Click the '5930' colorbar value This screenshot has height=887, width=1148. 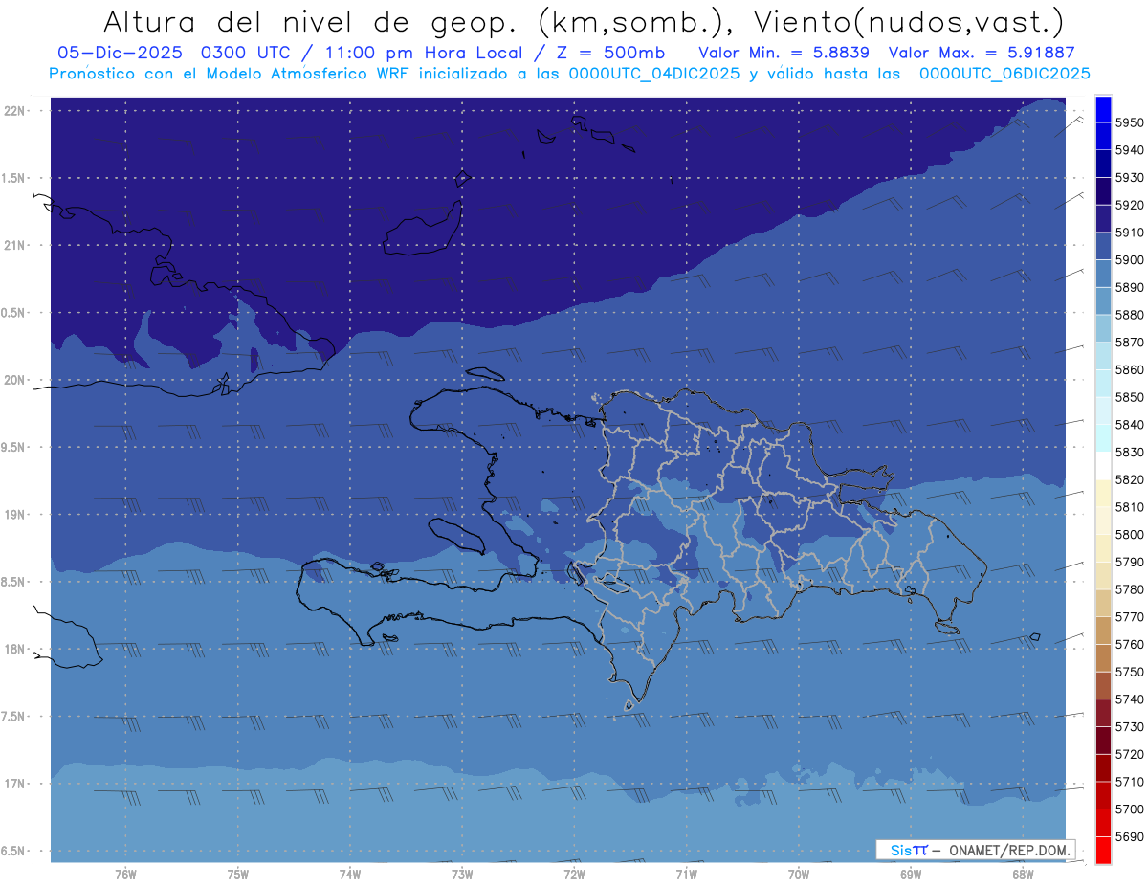click(x=1130, y=178)
